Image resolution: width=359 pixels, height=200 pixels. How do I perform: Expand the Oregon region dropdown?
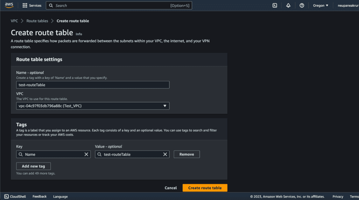coord(320,6)
